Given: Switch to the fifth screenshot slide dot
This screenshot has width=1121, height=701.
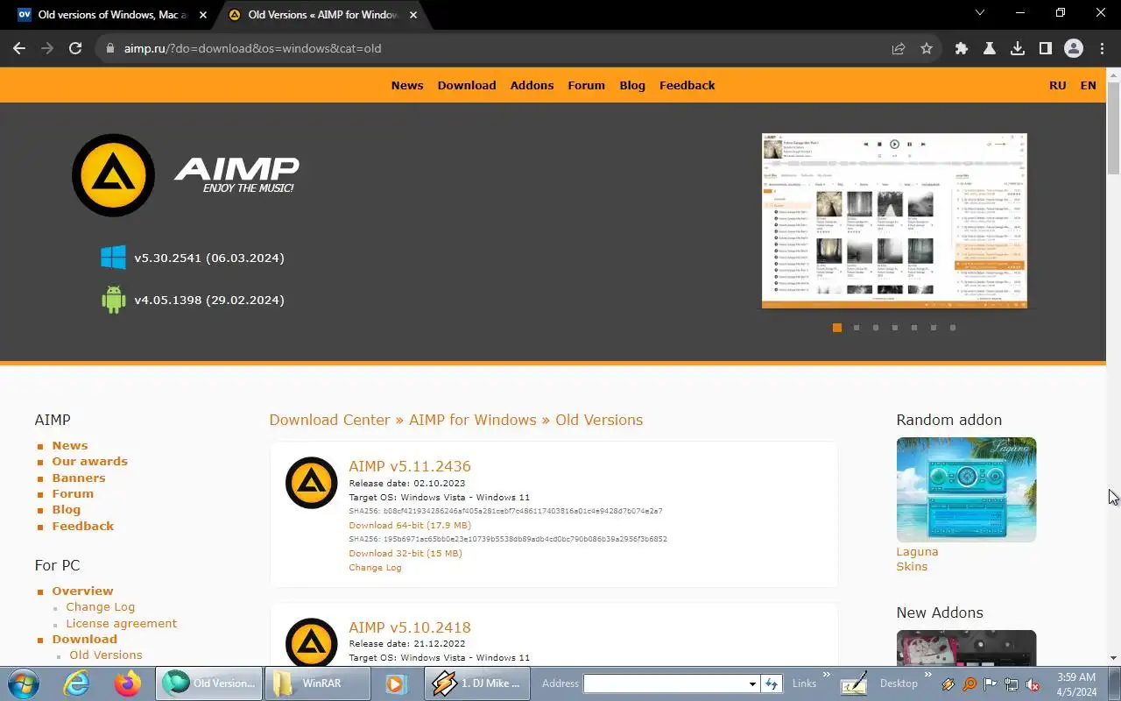Looking at the screenshot, I should [x=914, y=328].
